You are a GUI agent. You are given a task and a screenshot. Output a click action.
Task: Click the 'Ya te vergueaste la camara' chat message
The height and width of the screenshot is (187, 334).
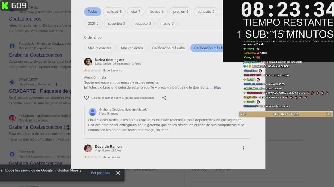click(267, 106)
